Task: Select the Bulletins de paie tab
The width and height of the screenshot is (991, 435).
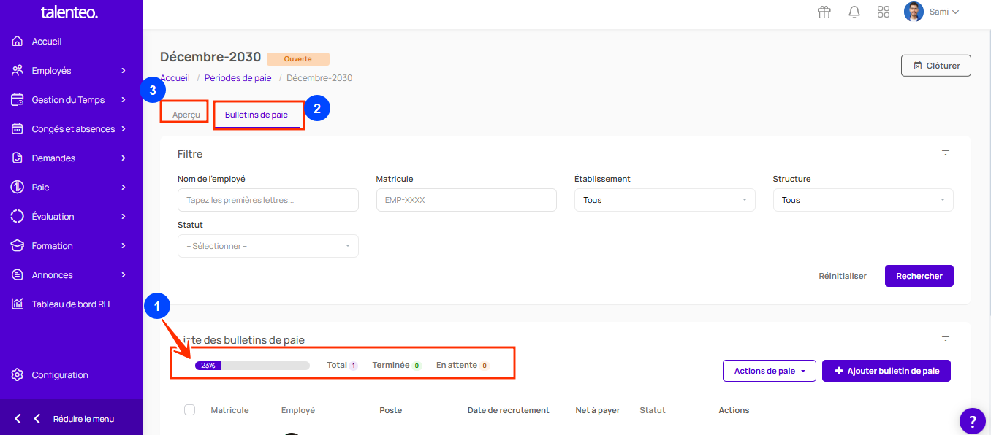Action: [x=257, y=115]
